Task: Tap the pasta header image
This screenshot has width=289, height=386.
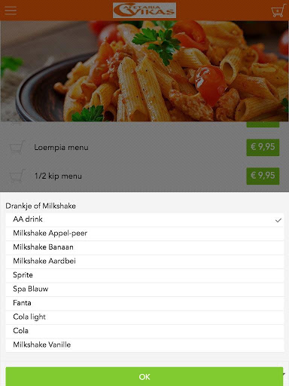Action: 144,71
